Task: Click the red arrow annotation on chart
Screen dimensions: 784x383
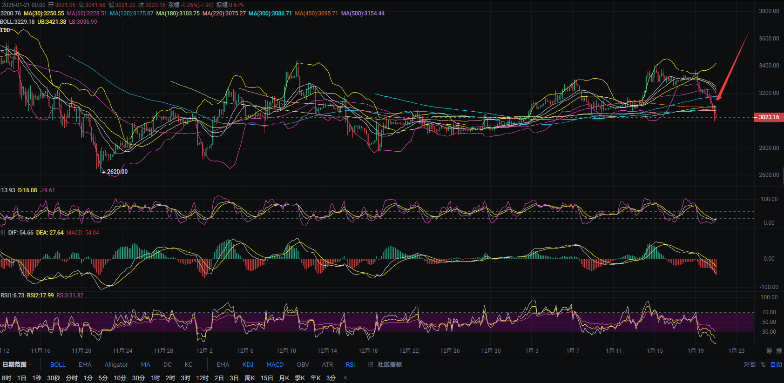Action: click(x=732, y=66)
